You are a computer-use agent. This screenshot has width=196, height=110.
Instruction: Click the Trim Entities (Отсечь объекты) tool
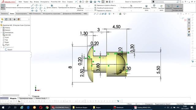pos(52,6)
